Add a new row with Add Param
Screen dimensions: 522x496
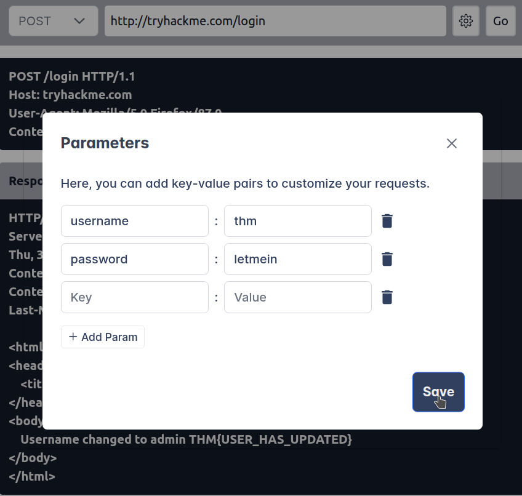[103, 337]
